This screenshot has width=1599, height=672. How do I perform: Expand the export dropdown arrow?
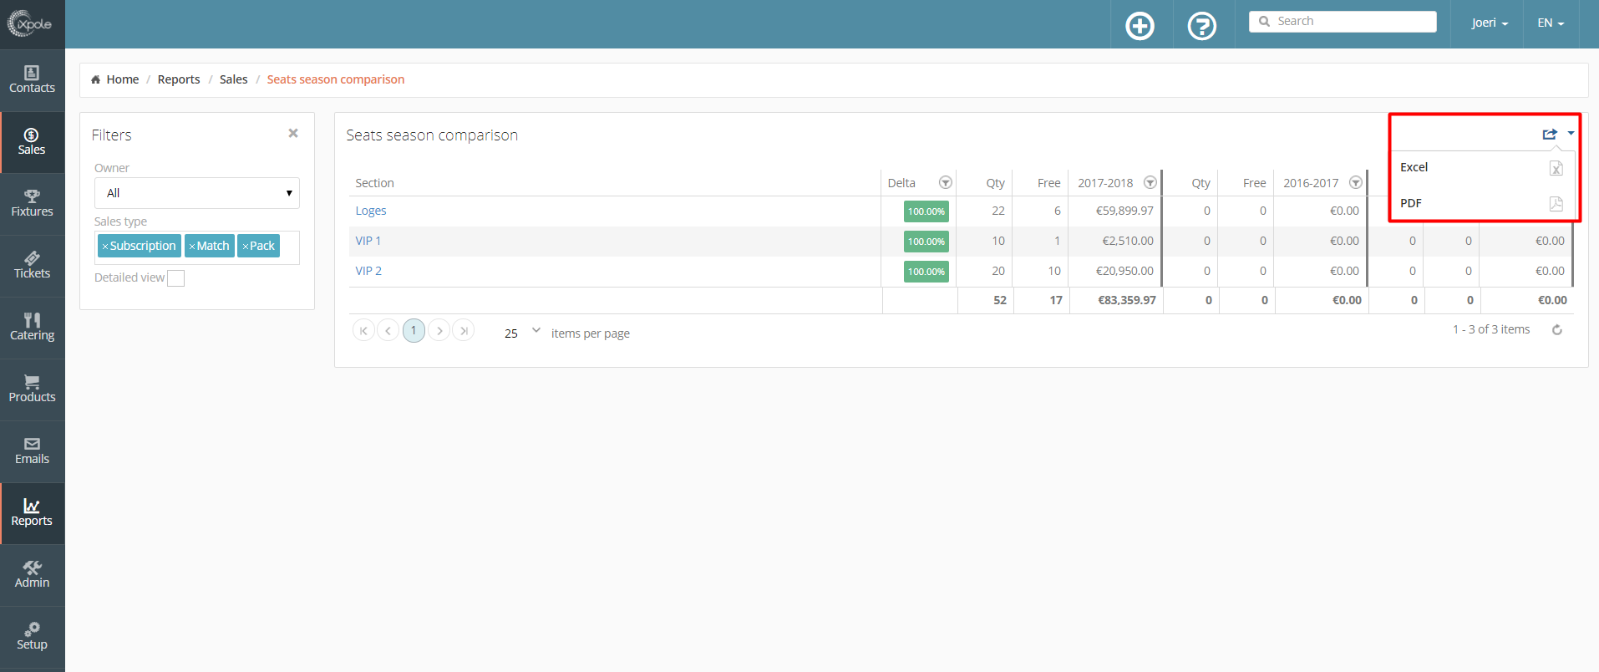tap(1571, 134)
